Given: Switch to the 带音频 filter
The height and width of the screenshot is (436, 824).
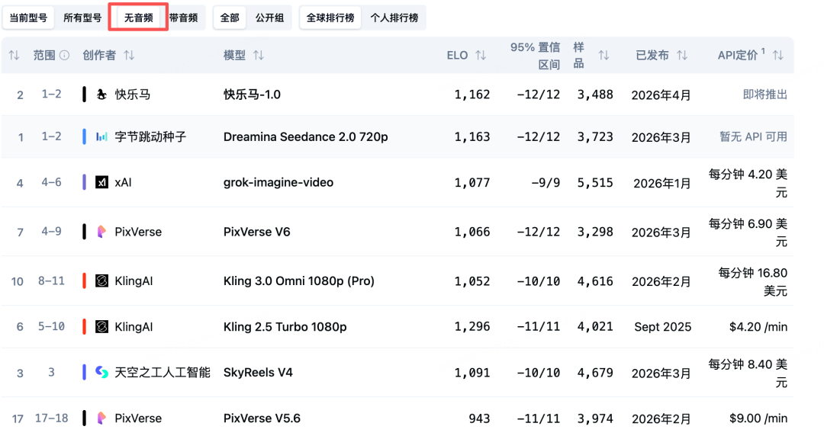Looking at the screenshot, I should pos(183,18).
